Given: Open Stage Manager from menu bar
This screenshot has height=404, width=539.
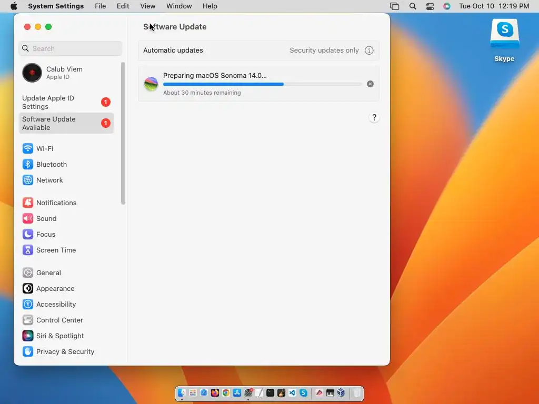Looking at the screenshot, I should pos(394,6).
